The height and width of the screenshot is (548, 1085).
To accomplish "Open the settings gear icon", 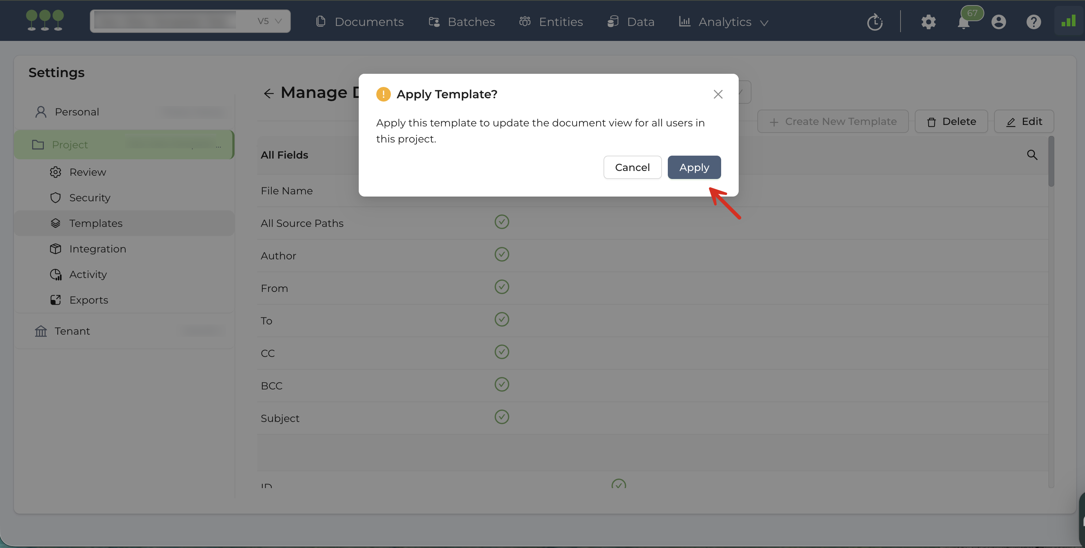I will point(928,22).
